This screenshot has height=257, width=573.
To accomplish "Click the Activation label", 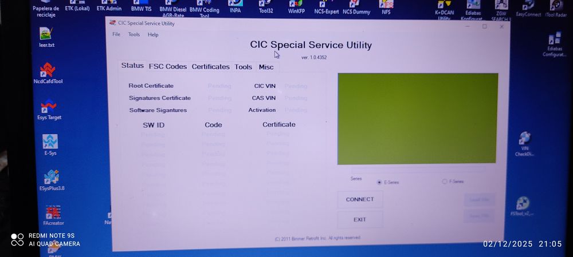I will point(262,110).
